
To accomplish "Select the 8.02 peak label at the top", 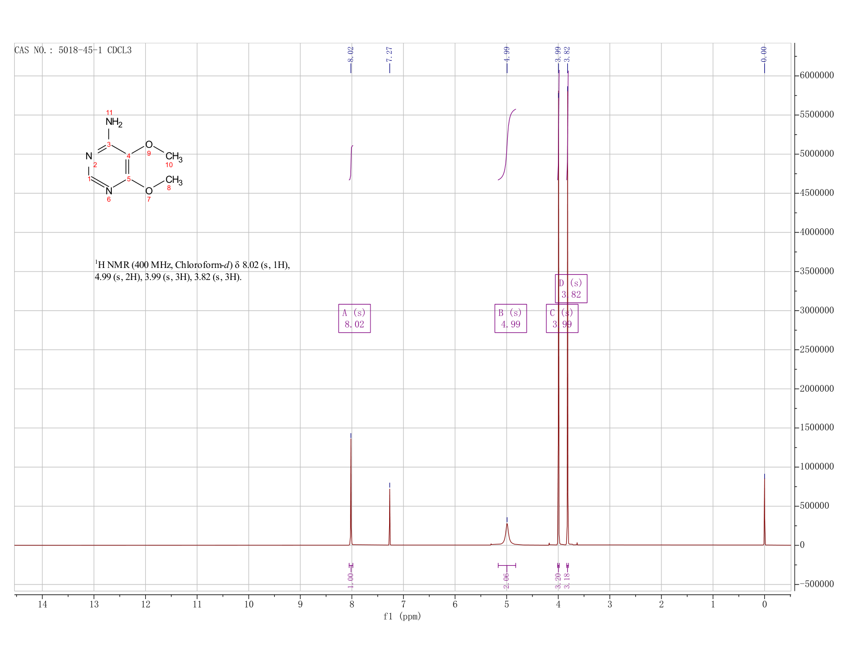I will pyautogui.click(x=351, y=54).
